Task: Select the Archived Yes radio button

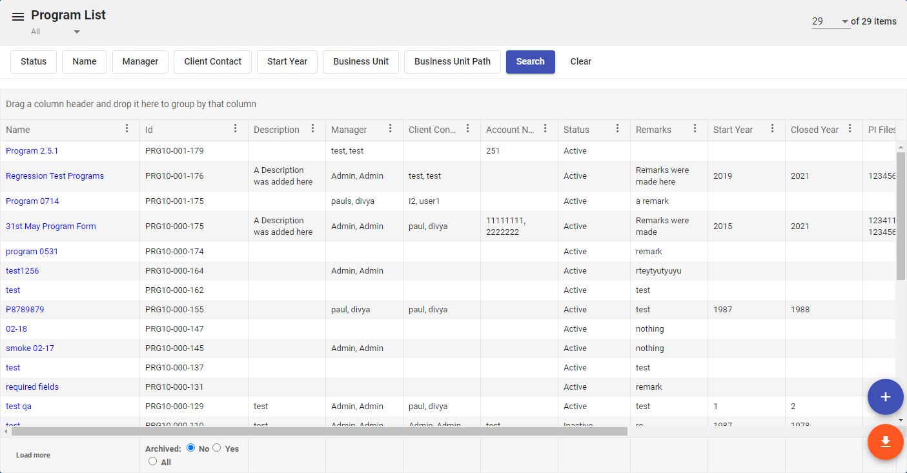Action: 217,448
